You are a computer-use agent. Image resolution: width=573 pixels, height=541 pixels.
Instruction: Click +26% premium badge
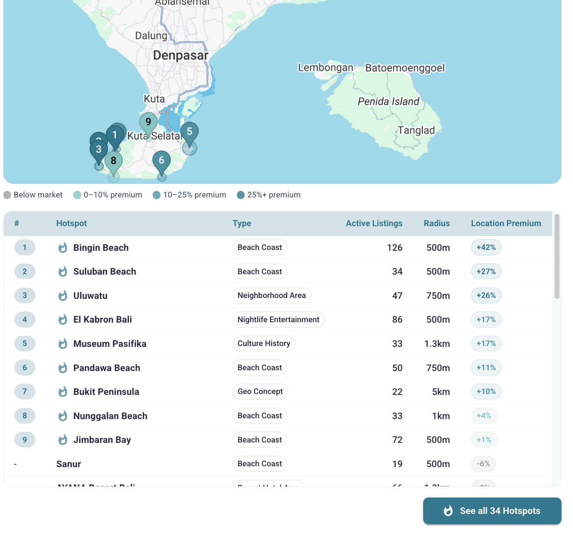(x=486, y=296)
